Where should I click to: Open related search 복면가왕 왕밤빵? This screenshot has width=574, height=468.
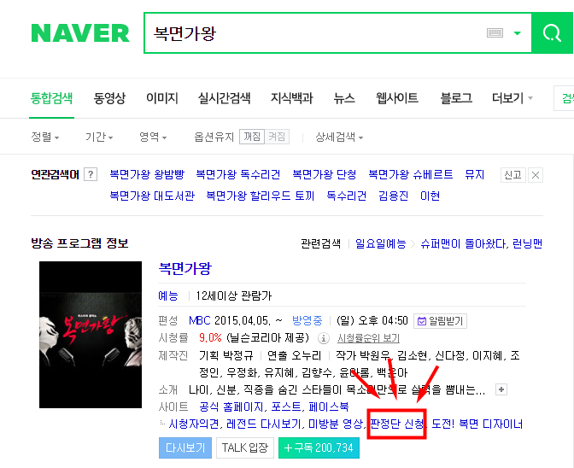(x=147, y=174)
